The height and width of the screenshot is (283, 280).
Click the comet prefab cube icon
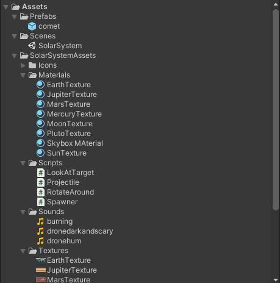(x=32, y=26)
